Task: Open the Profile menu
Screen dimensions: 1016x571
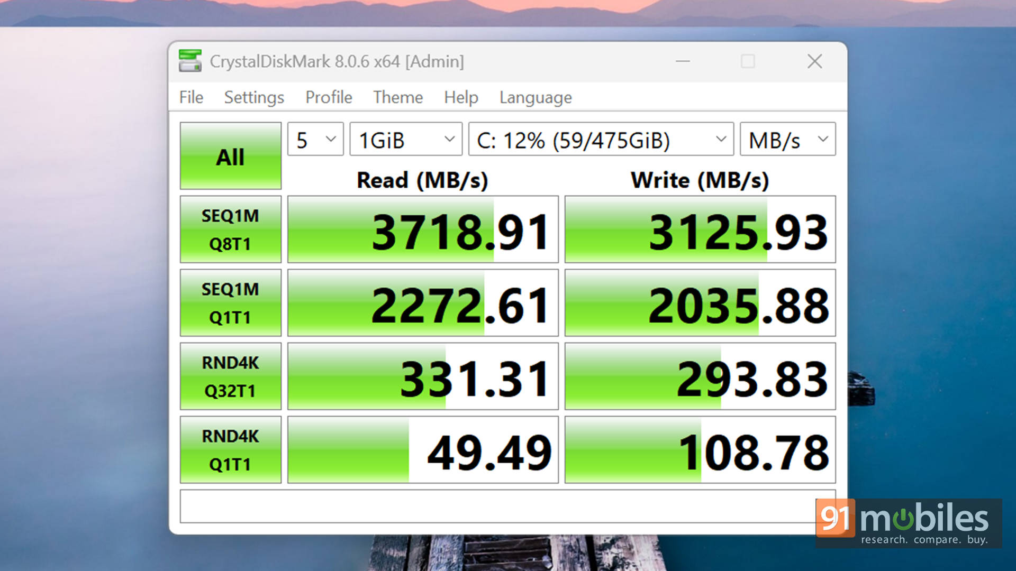Action: click(329, 97)
